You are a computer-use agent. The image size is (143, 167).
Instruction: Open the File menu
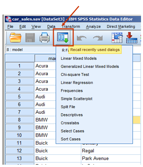click(10, 26)
